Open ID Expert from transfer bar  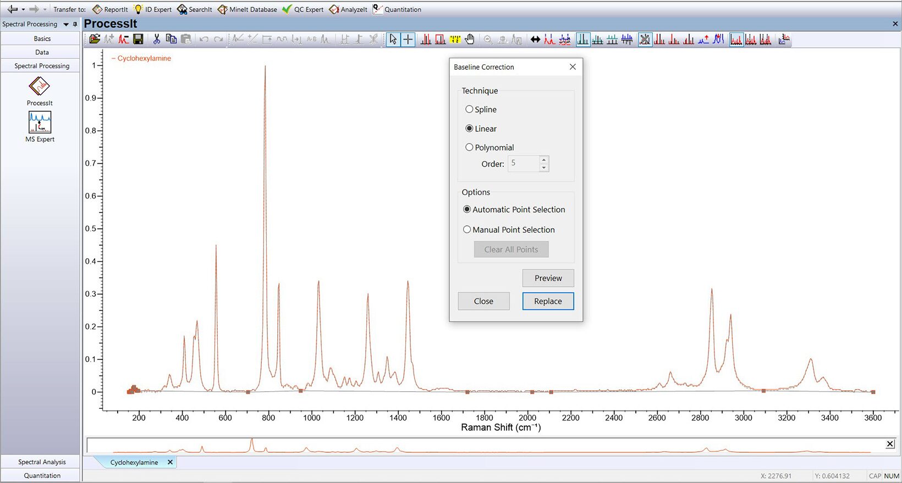point(152,9)
